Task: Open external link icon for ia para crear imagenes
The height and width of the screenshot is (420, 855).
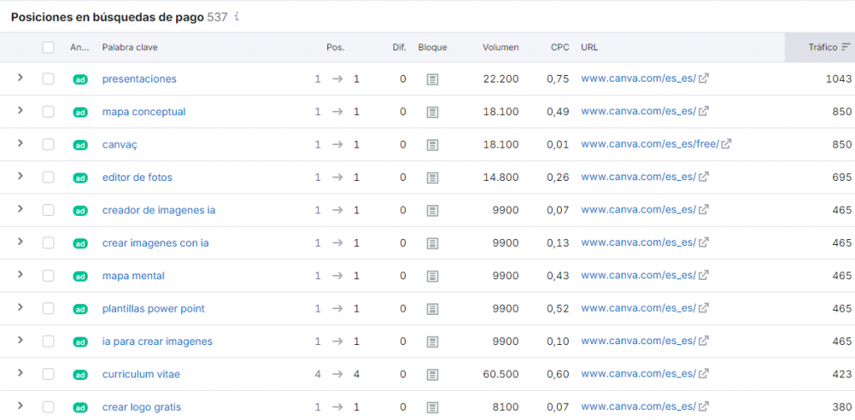Action: click(704, 342)
